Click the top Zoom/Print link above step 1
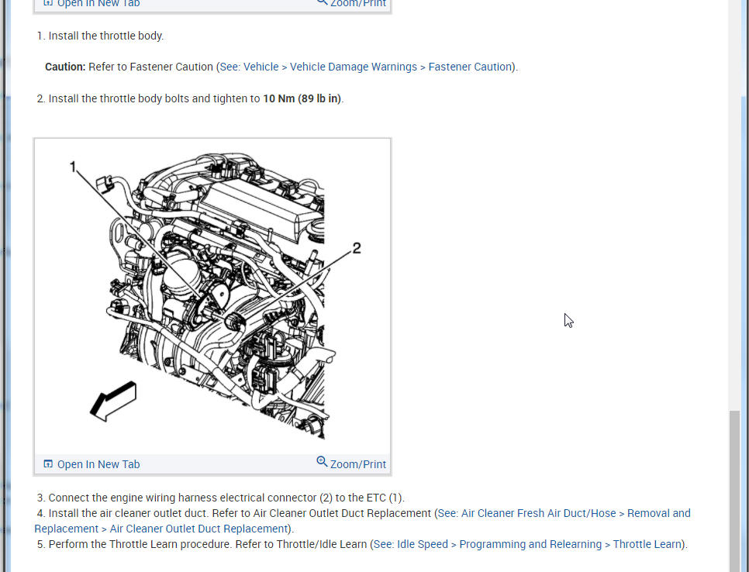The image size is (749, 572). [x=357, y=3]
